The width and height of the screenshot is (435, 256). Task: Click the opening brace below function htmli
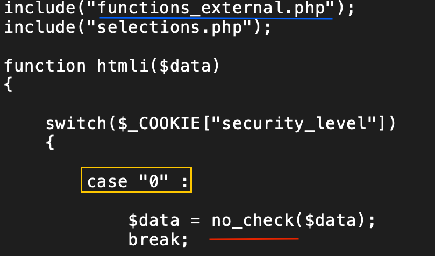pyautogui.click(x=8, y=84)
